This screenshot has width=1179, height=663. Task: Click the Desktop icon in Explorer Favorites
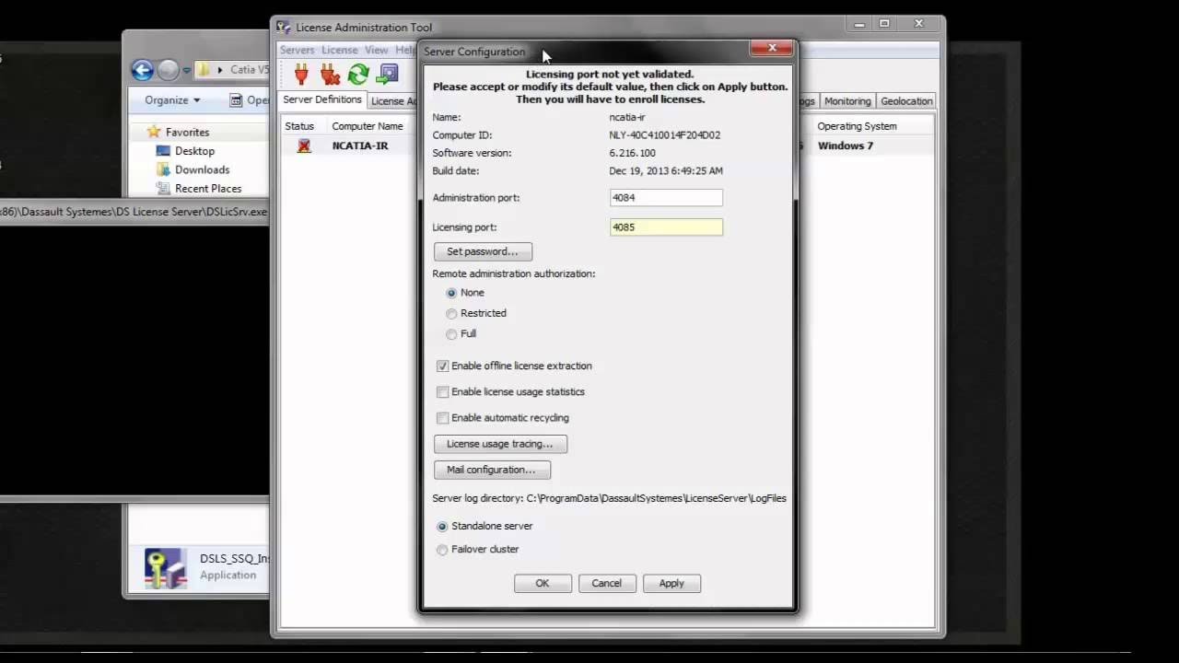click(x=163, y=151)
